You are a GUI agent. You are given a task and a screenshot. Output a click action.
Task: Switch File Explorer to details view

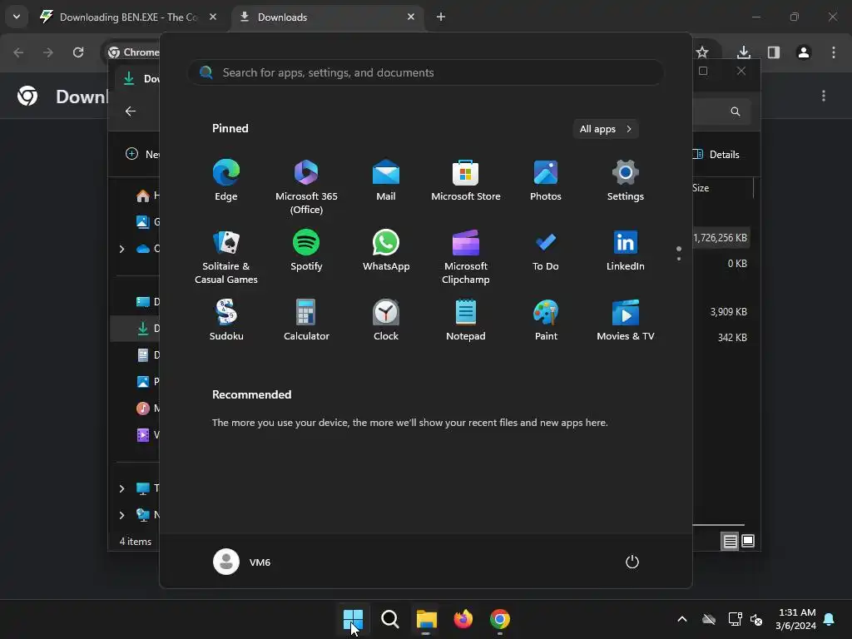pos(730,541)
